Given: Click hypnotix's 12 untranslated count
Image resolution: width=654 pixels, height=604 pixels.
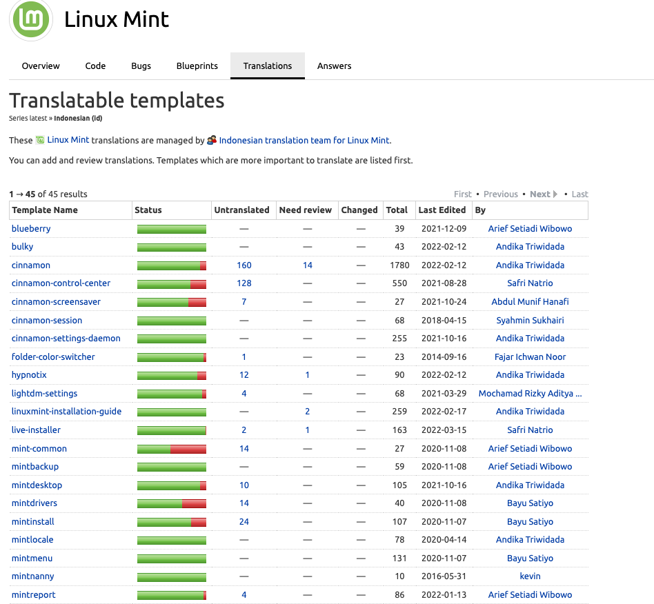Looking at the screenshot, I should (244, 374).
